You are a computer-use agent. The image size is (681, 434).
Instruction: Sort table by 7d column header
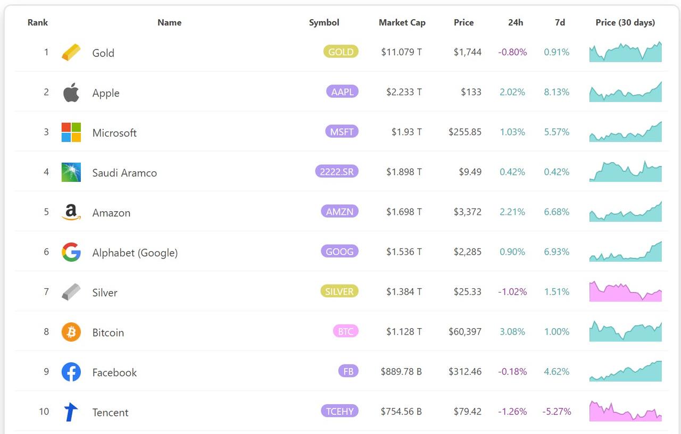coord(559,22)
